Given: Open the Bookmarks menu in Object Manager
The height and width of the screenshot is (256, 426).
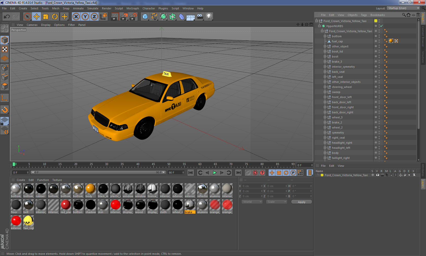Looking at the screenshot, I should 378,15.
